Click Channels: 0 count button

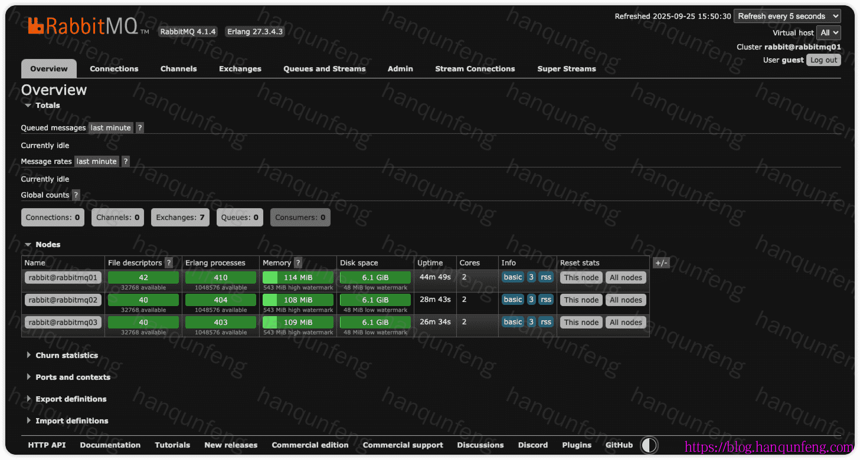[118, 218]
